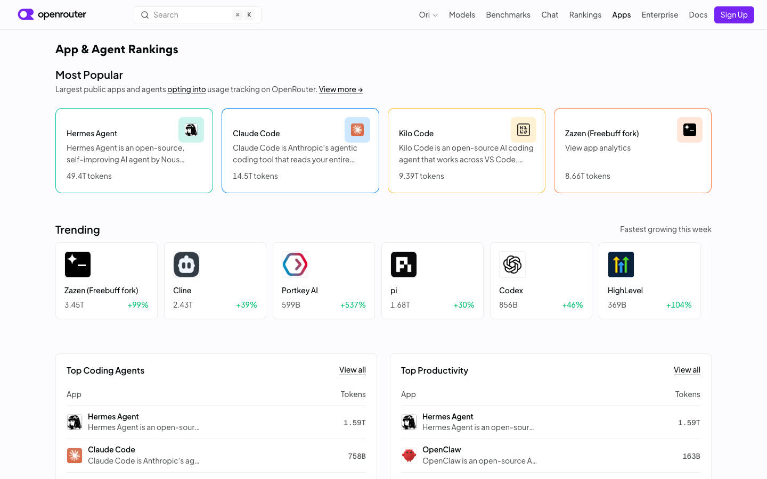Open Chat from the top navigation
This screenshot has width=767, height=479.
pos(550,15)
